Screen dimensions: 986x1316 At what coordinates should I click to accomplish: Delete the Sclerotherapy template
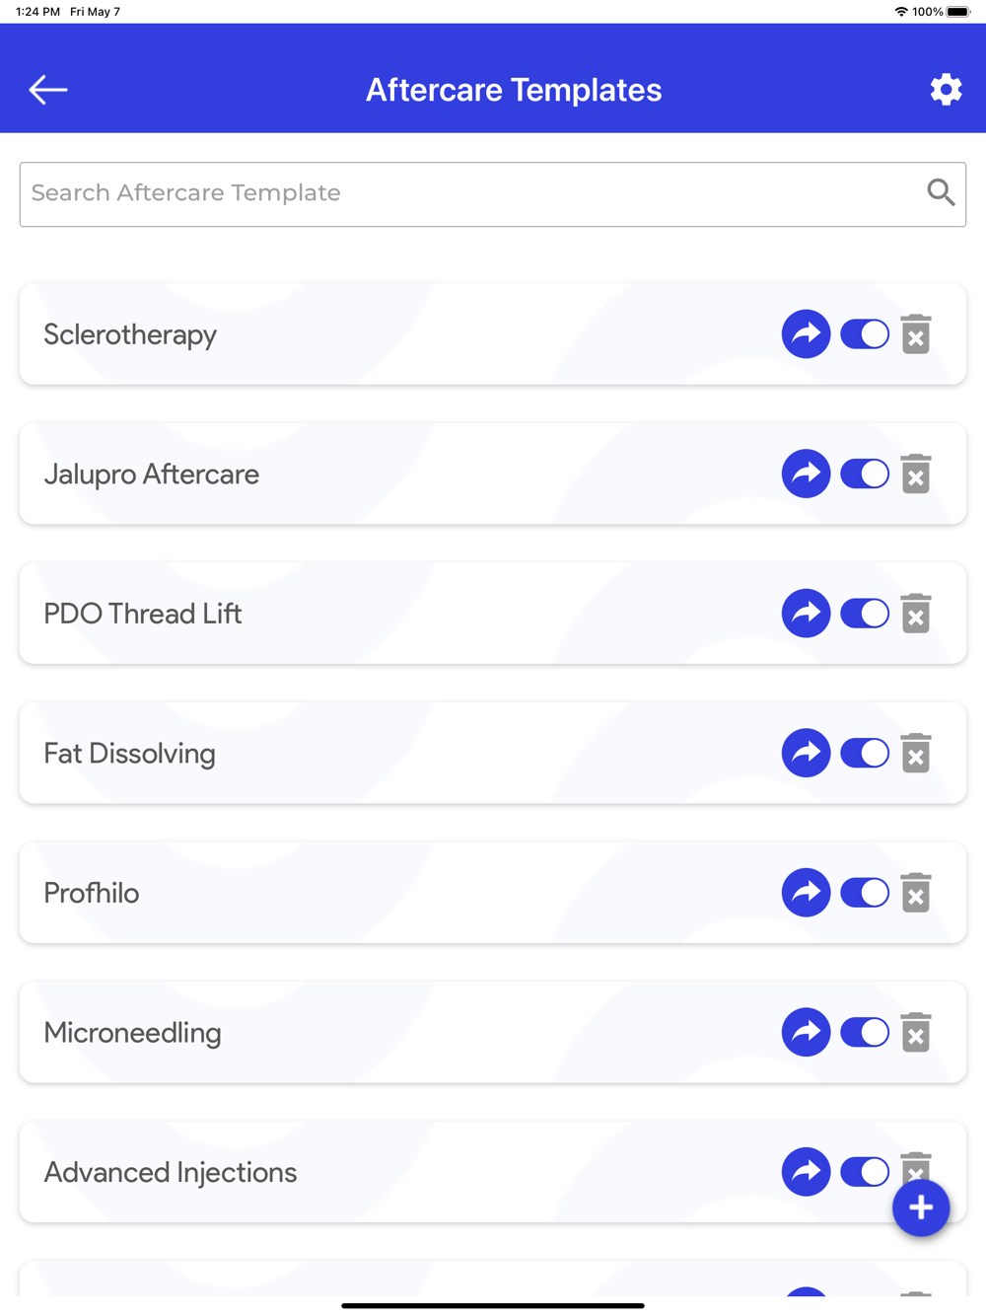click(916, 334)
